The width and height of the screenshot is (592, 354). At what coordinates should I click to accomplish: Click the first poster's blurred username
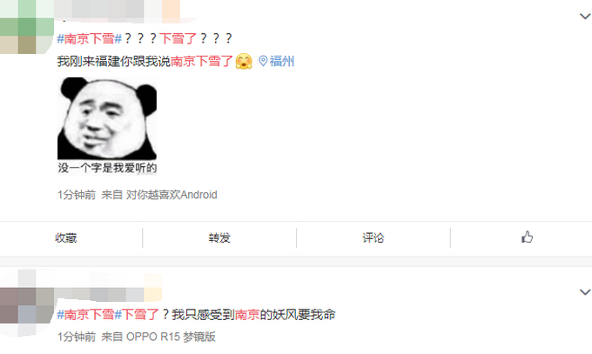[x=118, y=10]
